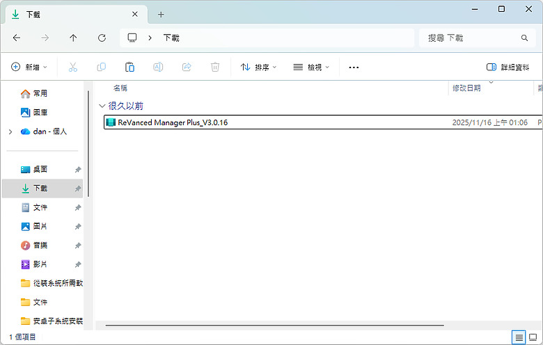
Task: Click the PC monitor icon in address bar
Action: [x=132, y=38]
